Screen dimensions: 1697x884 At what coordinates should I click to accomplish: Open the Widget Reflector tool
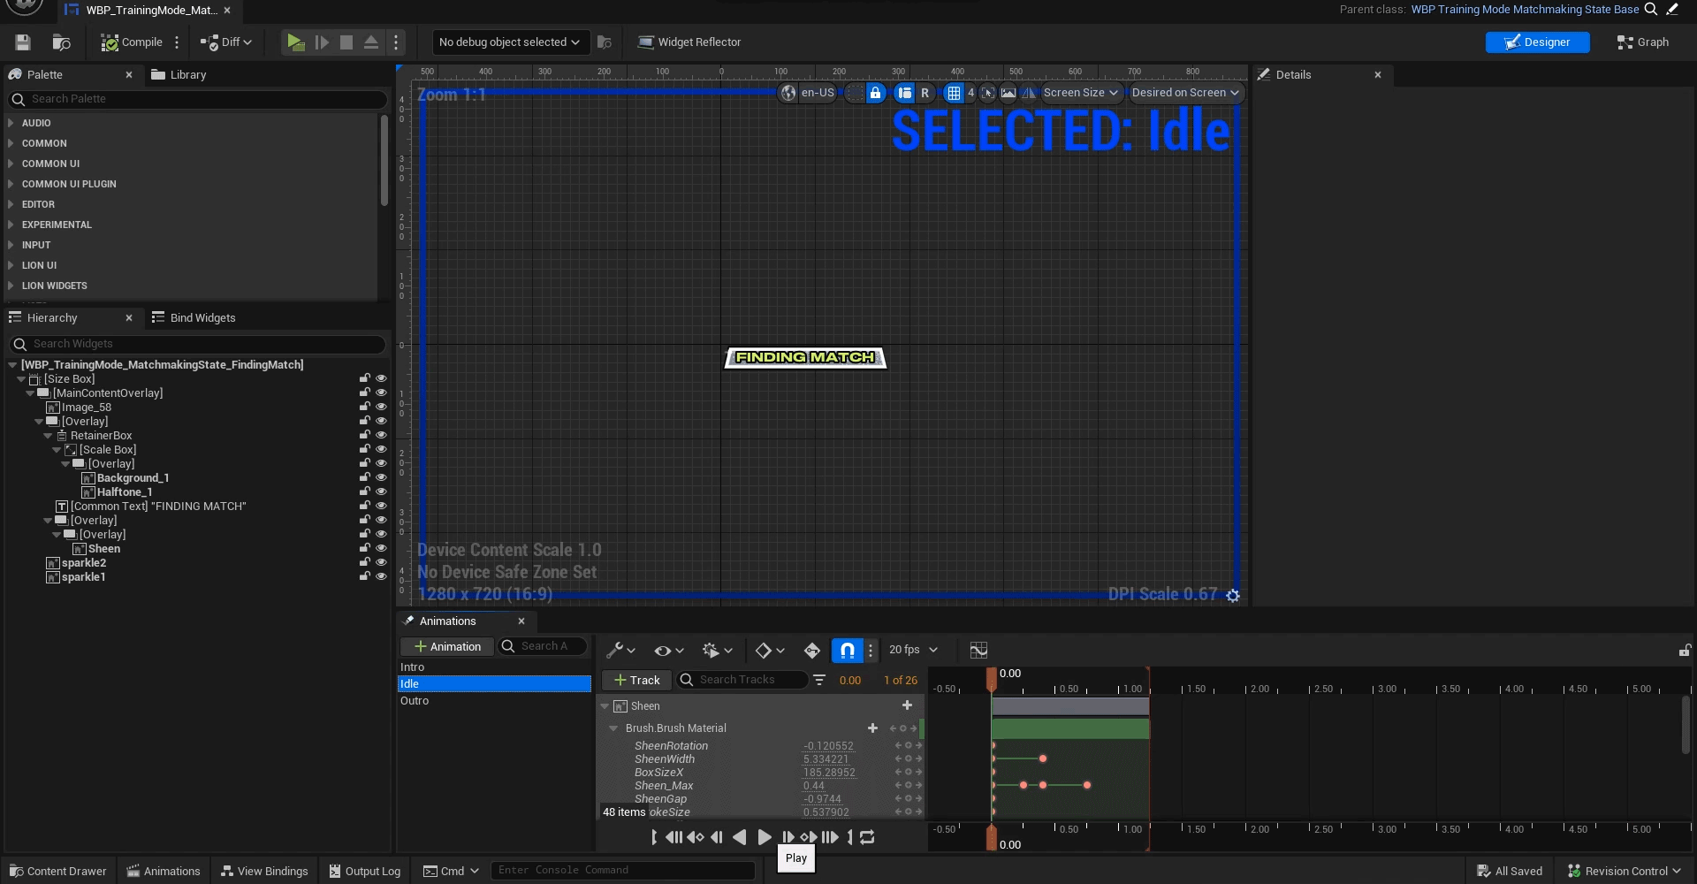coord(689,42)
